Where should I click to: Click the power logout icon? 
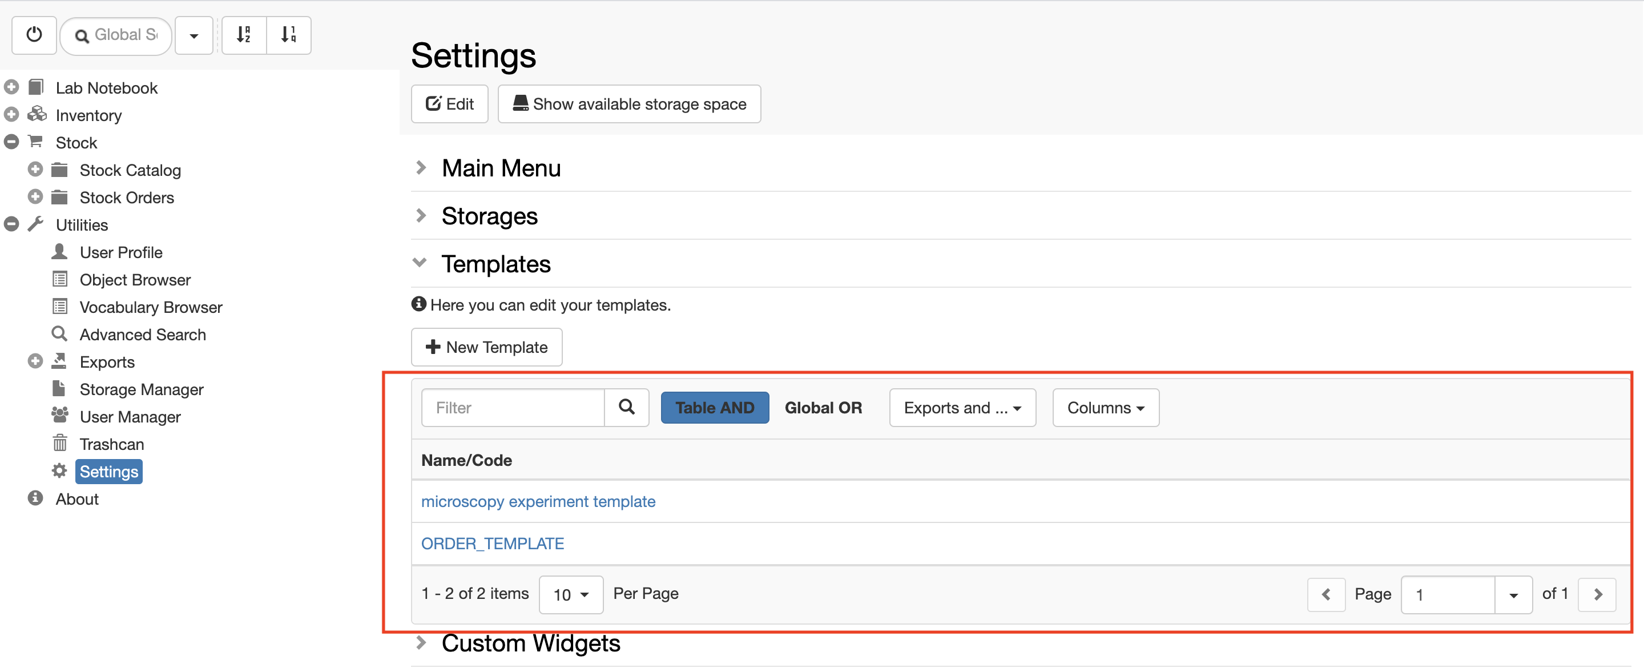click(34, 34)
